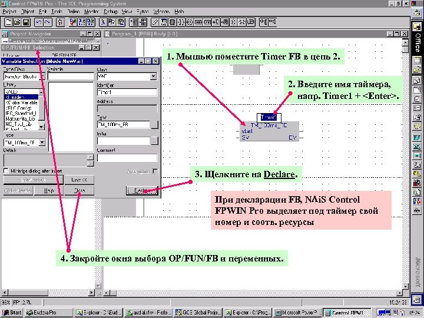This screenshot has height=318, width=424.
Task: Open the Tools menu
Action: click(57, 11)
